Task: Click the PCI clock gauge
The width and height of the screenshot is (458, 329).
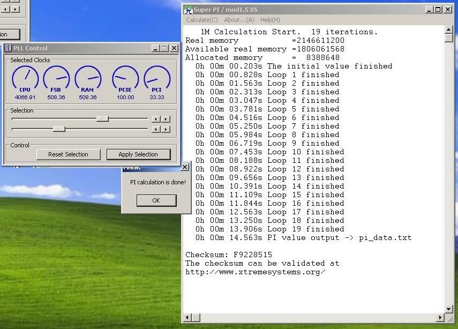Action: (156, 78)
